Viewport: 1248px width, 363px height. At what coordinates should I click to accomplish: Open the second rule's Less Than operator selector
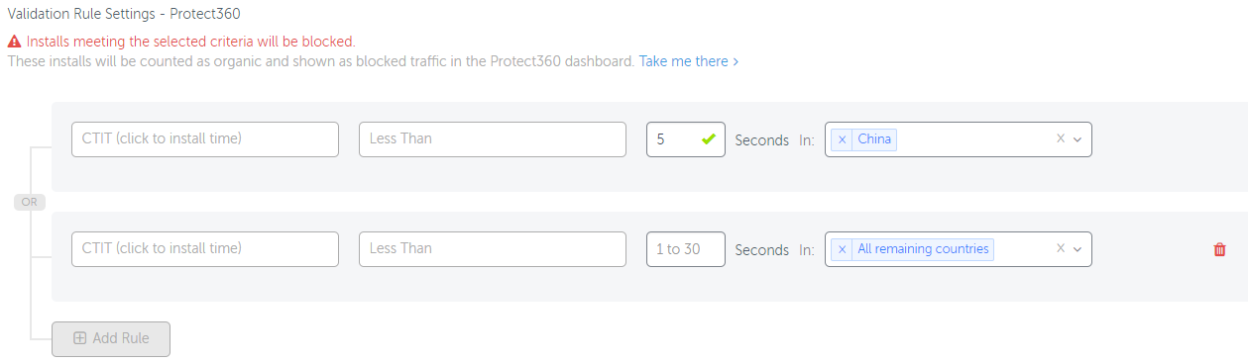pos(493,249)
